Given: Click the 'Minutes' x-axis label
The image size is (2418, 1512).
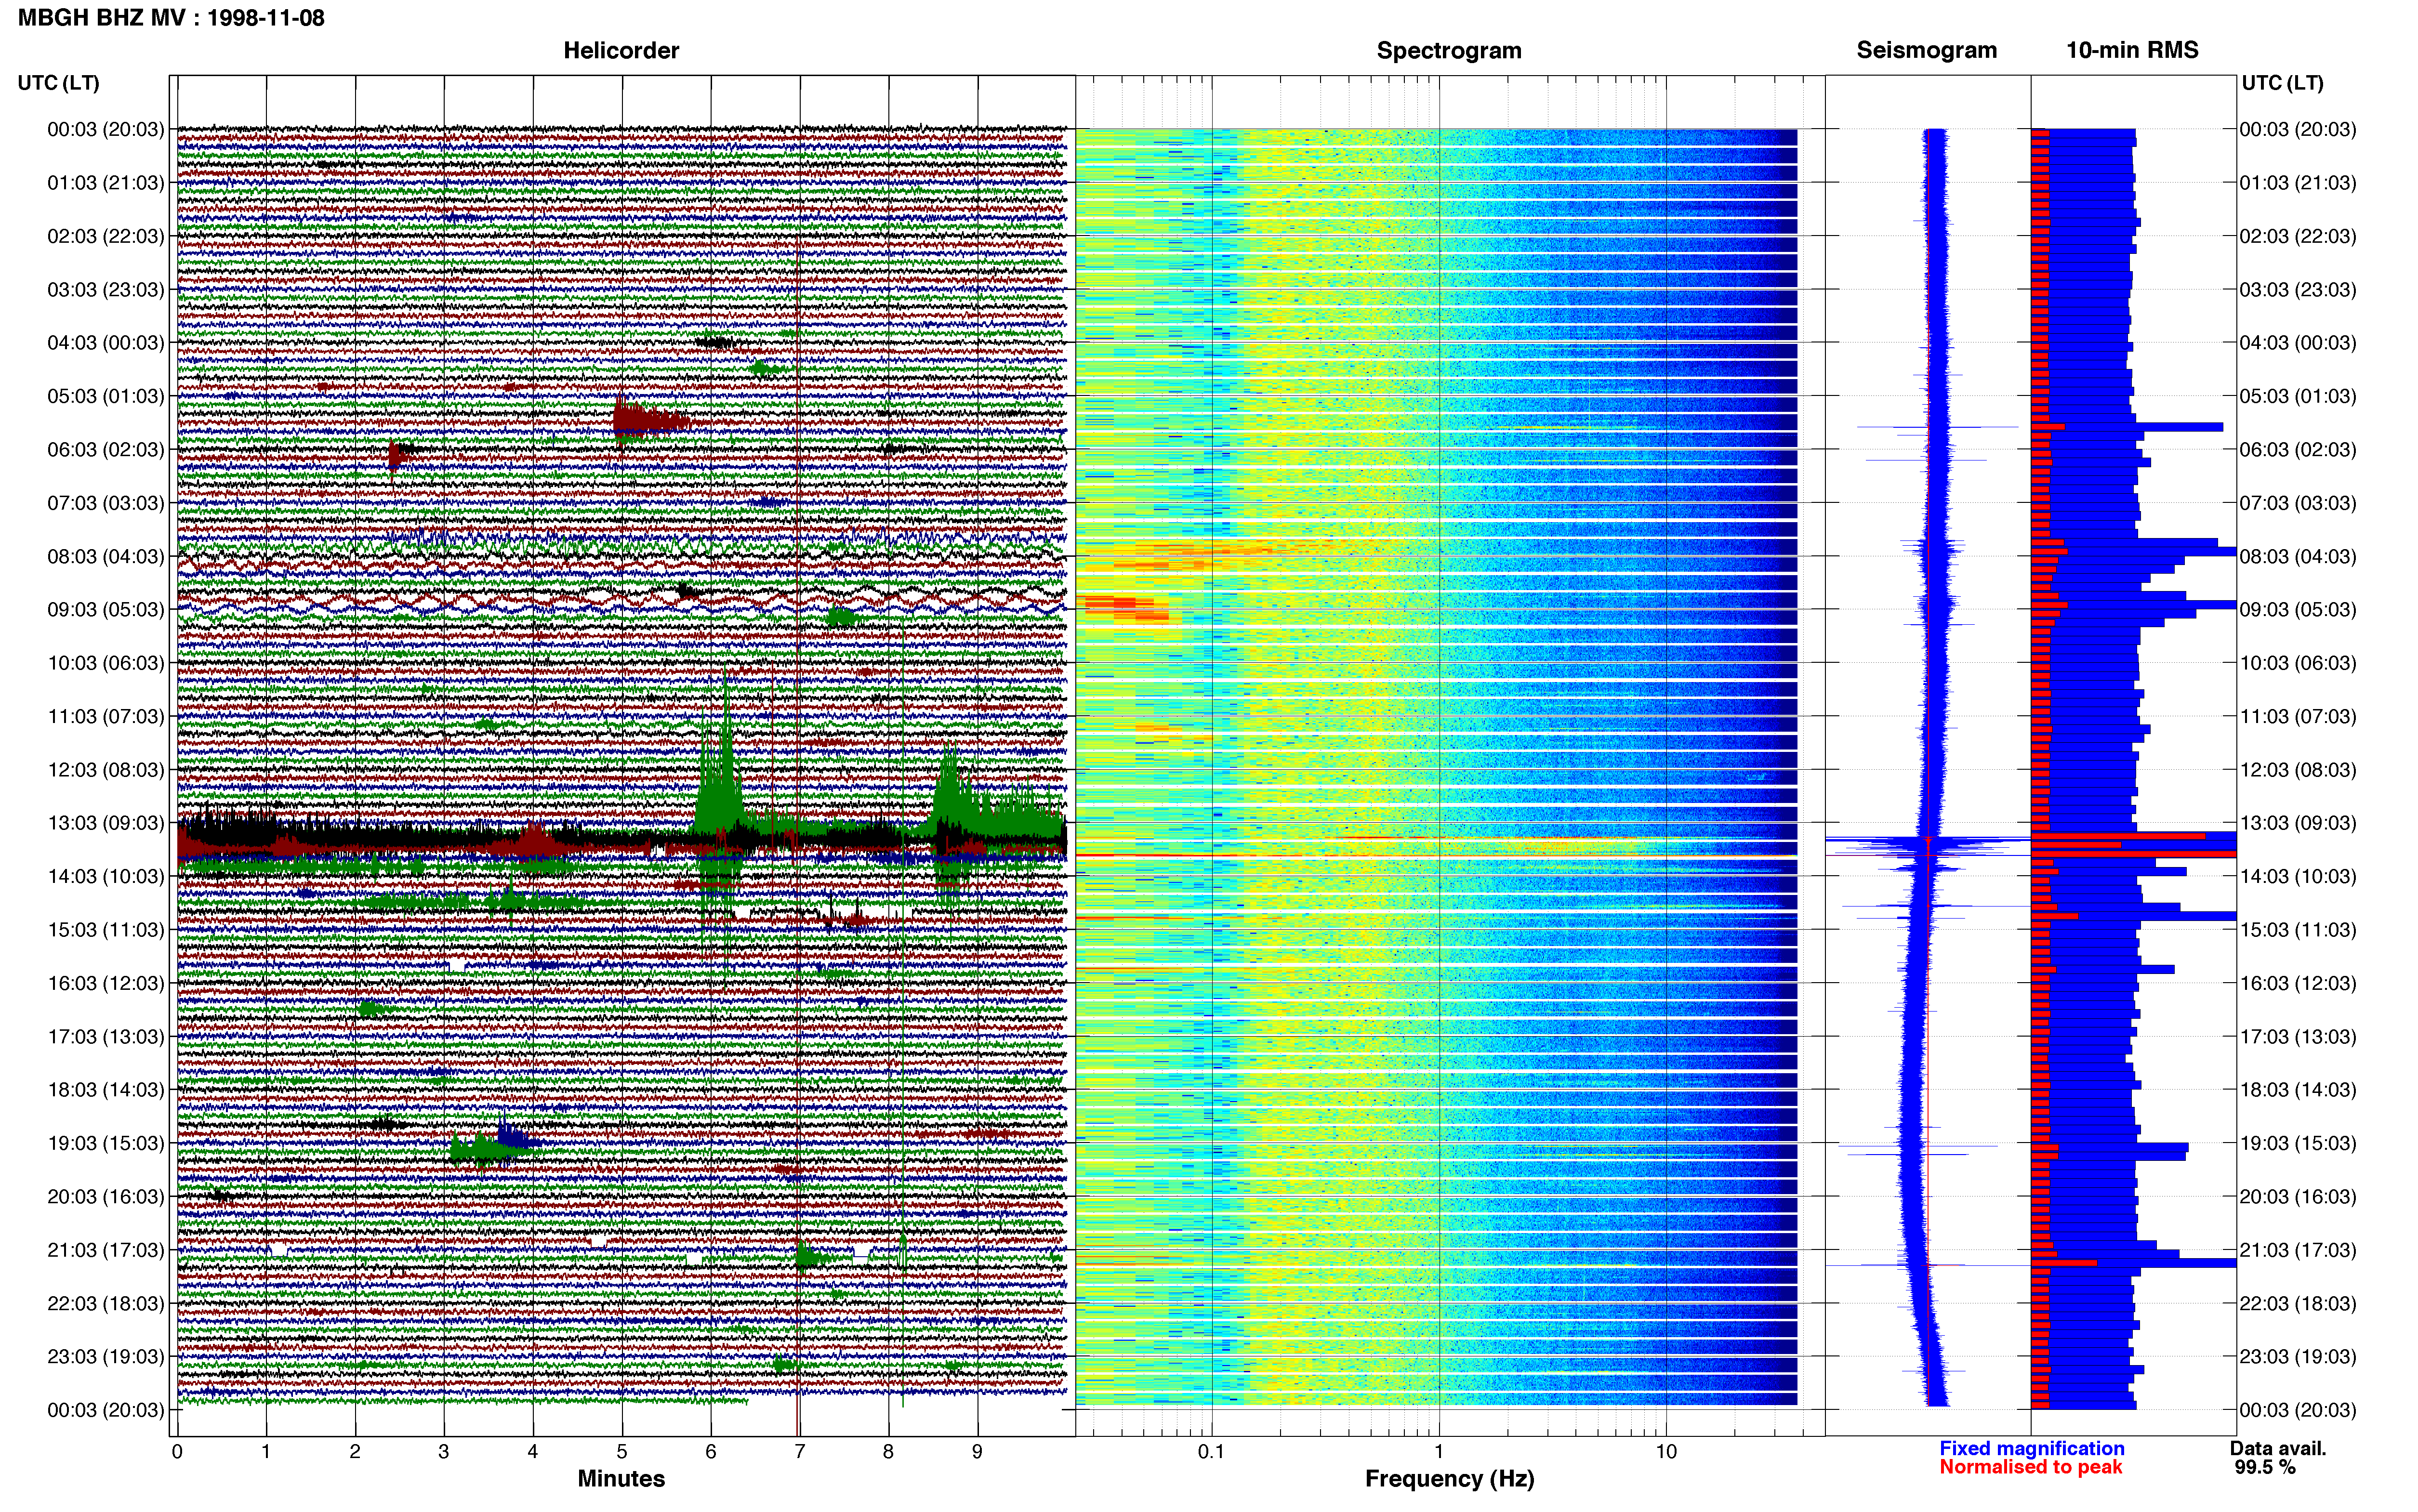Looking at the screenshot, I should pos(621,1479).
